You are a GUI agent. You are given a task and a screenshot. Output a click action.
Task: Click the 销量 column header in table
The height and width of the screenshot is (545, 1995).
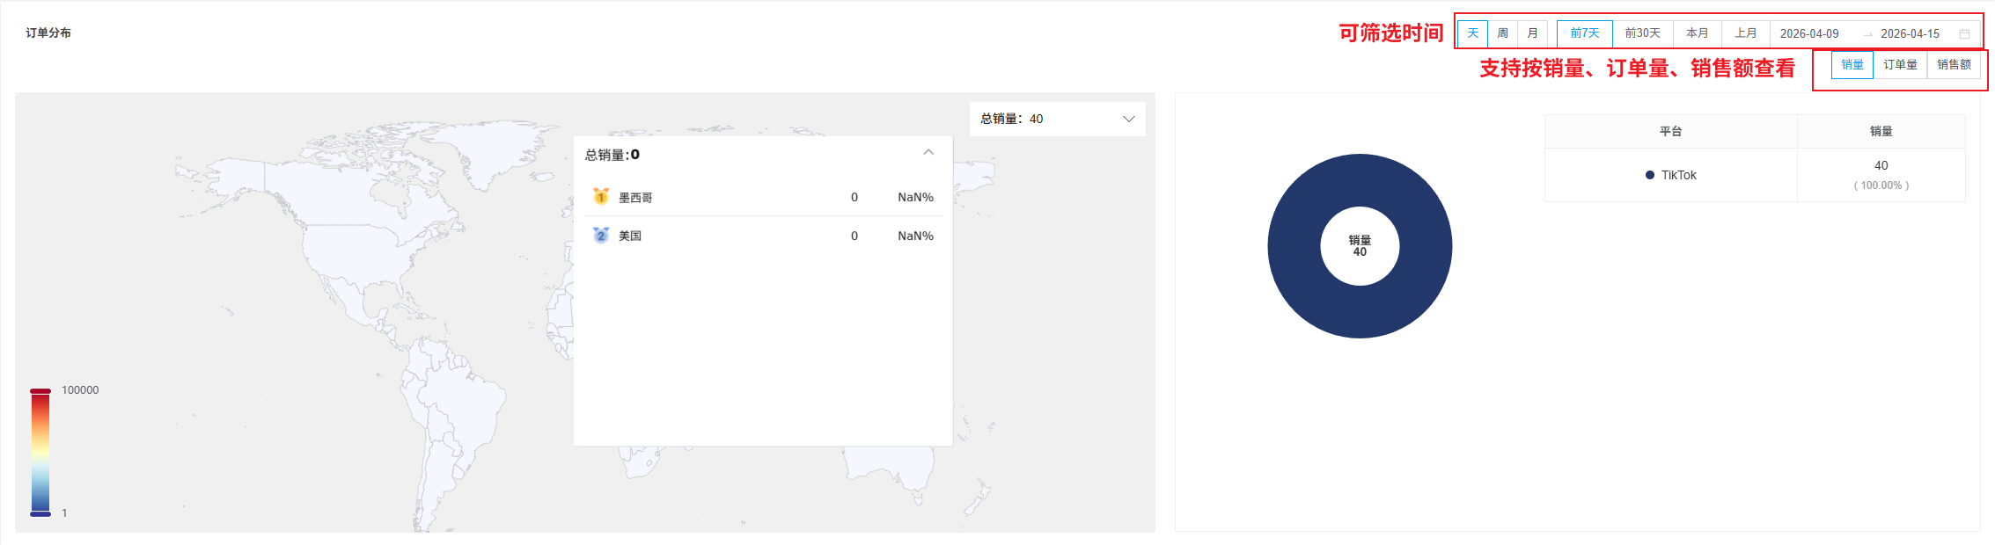click(x=1881, y=131)
